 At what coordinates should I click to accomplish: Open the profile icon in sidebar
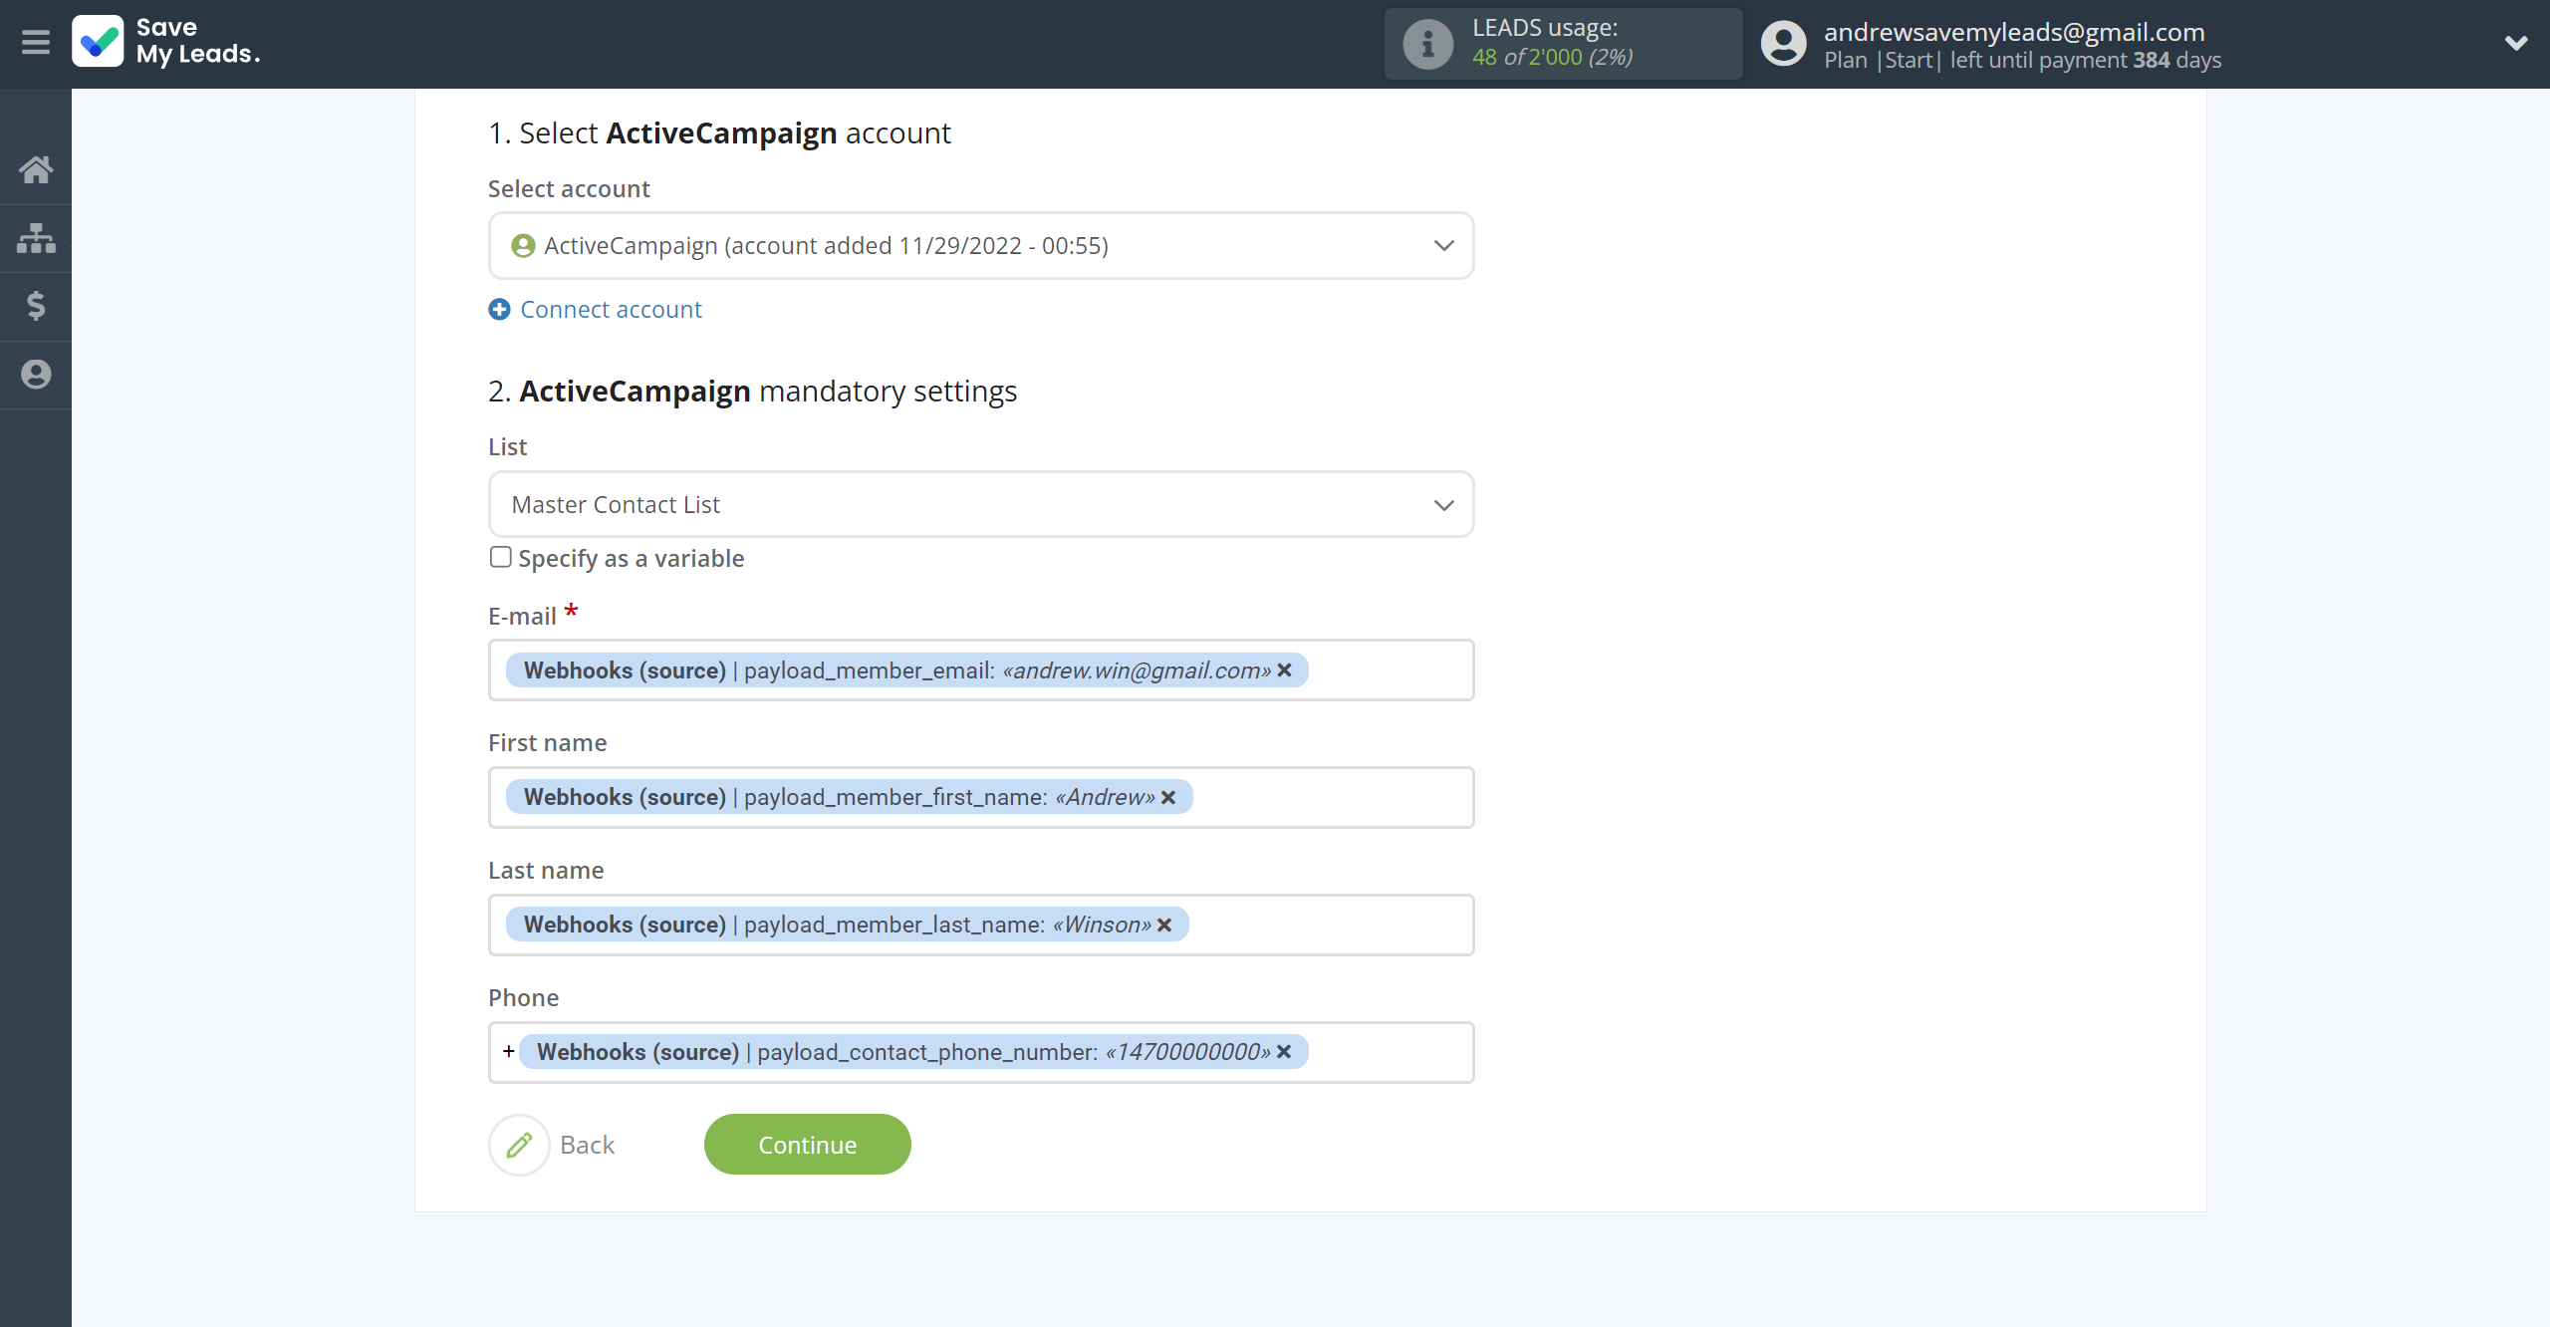pyautogui.click(x=36, y=375)
